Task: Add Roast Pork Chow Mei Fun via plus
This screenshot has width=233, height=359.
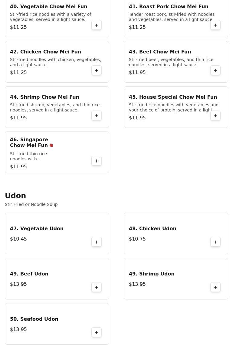Action: [x=215, y=25]
